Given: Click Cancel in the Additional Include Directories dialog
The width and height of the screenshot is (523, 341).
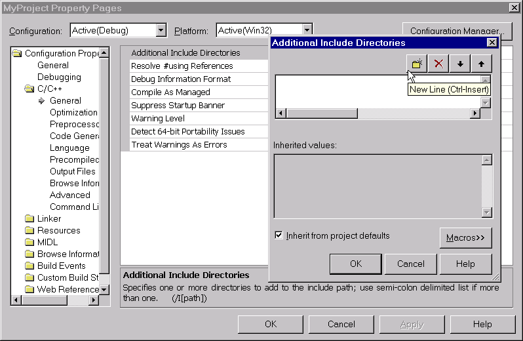Looking at the screenshot, I should coord(410,264).
